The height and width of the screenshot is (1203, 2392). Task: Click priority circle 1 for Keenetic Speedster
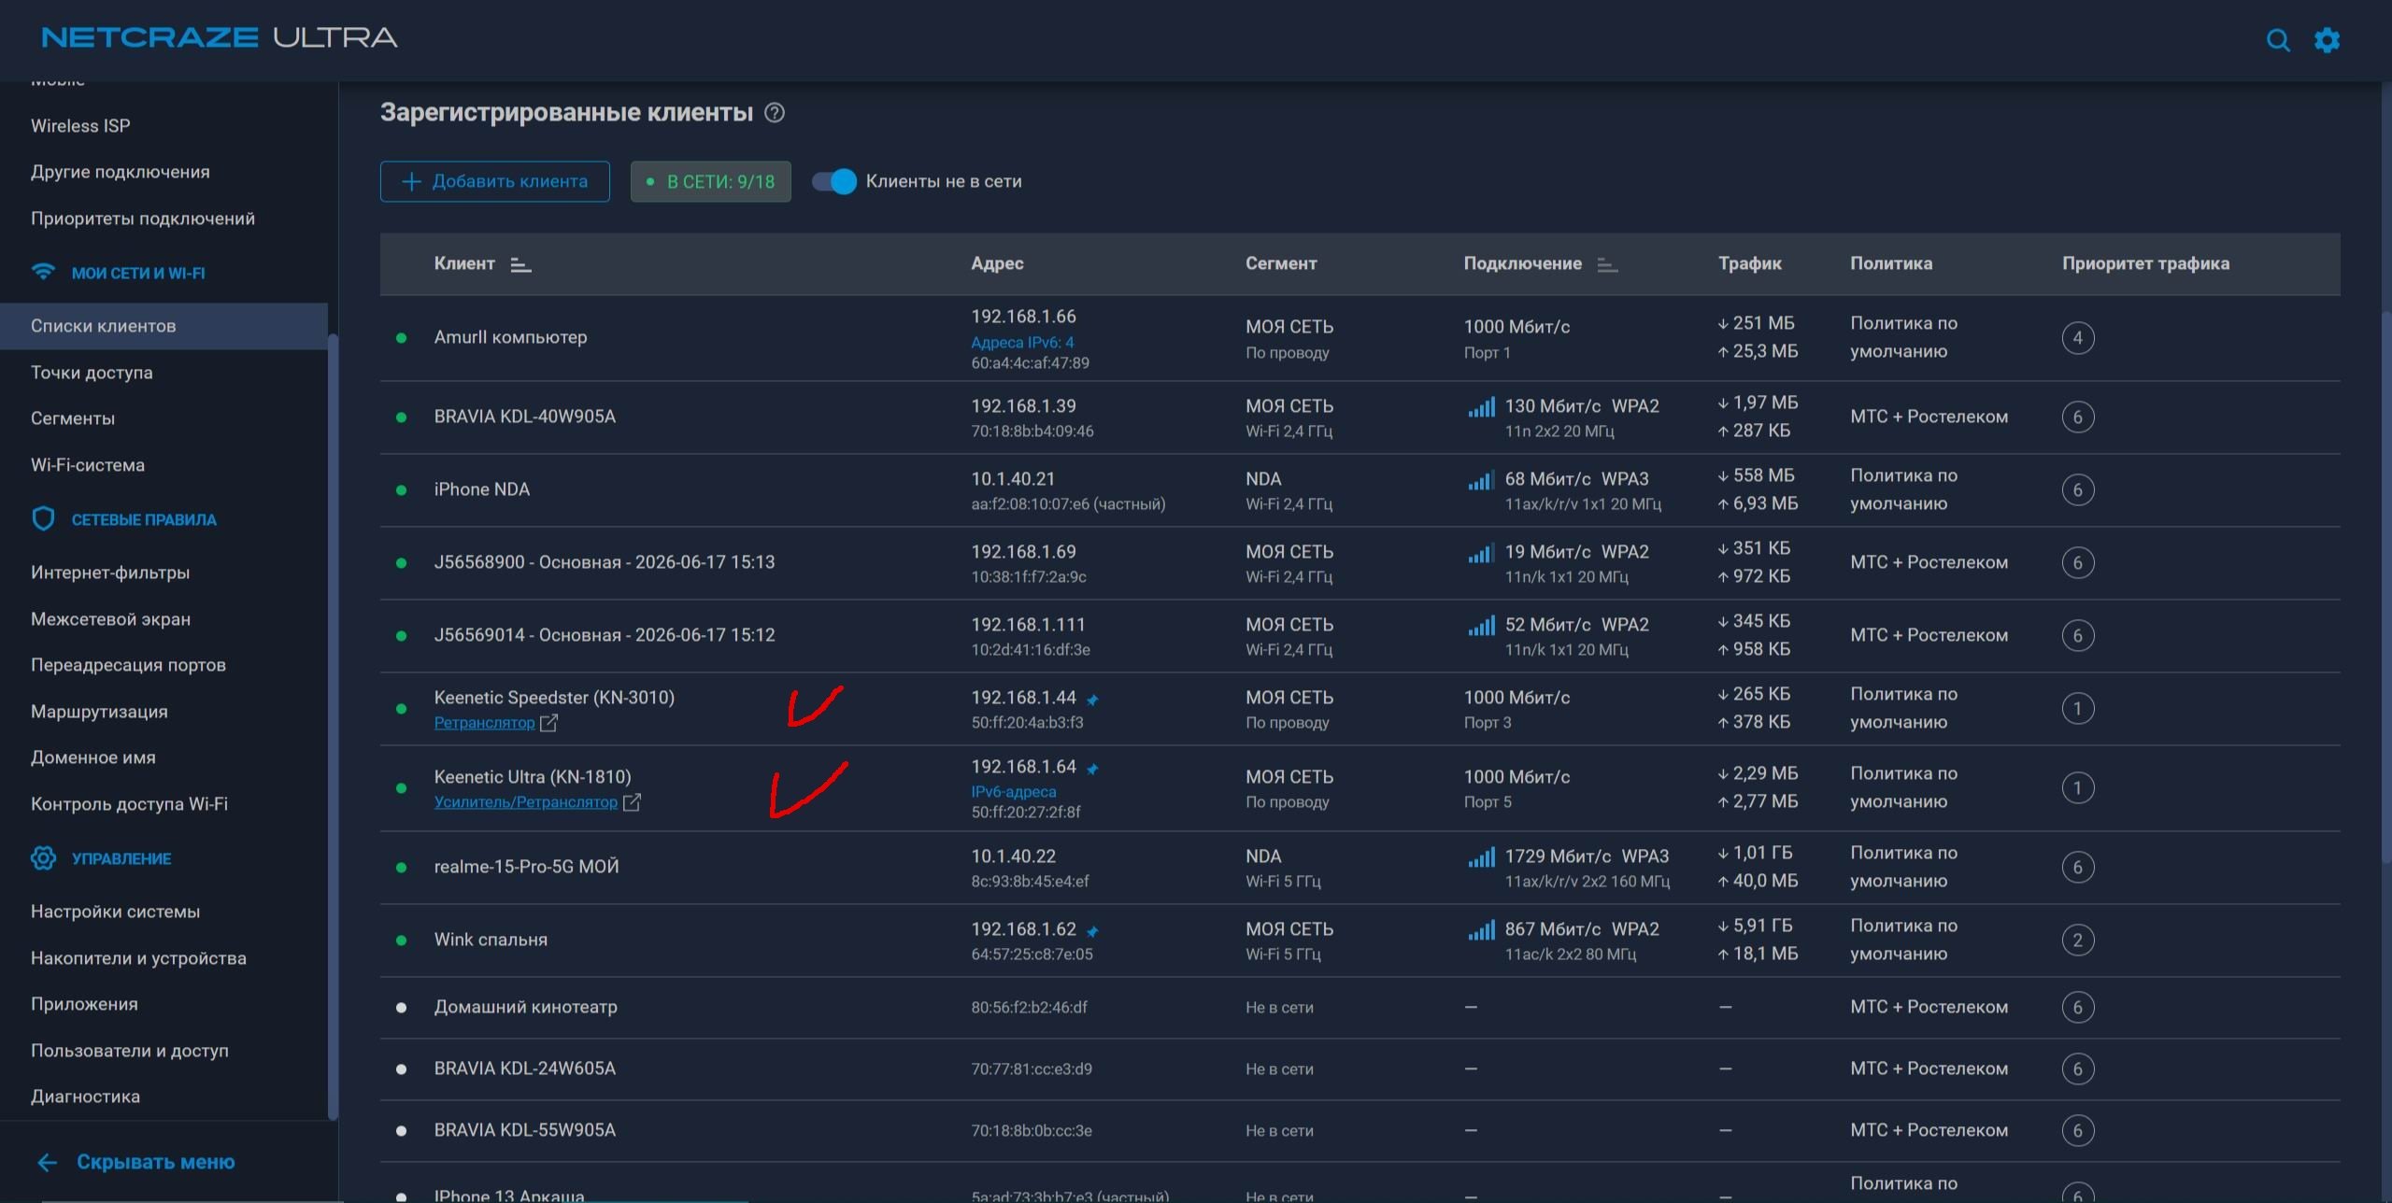click(2078, 709)
